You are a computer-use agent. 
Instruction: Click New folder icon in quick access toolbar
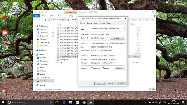tap(42, 12)
